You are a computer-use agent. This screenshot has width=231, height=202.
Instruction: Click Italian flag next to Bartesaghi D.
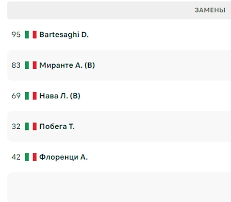click(x=31, y=35)
